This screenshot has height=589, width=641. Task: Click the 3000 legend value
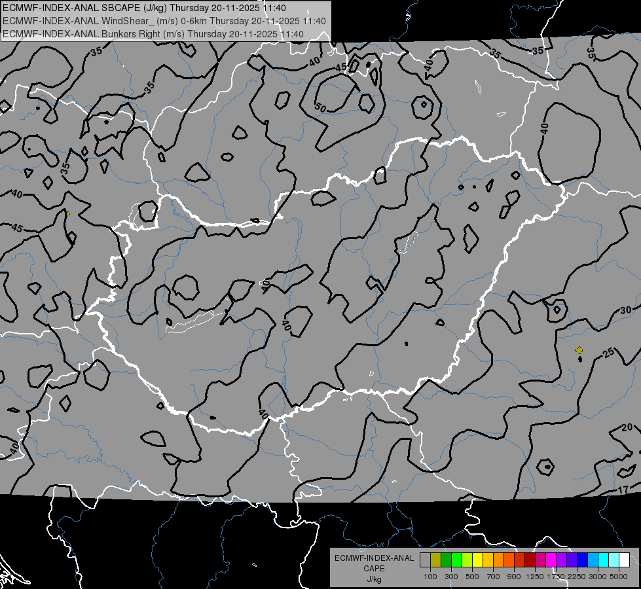point(598,577)
